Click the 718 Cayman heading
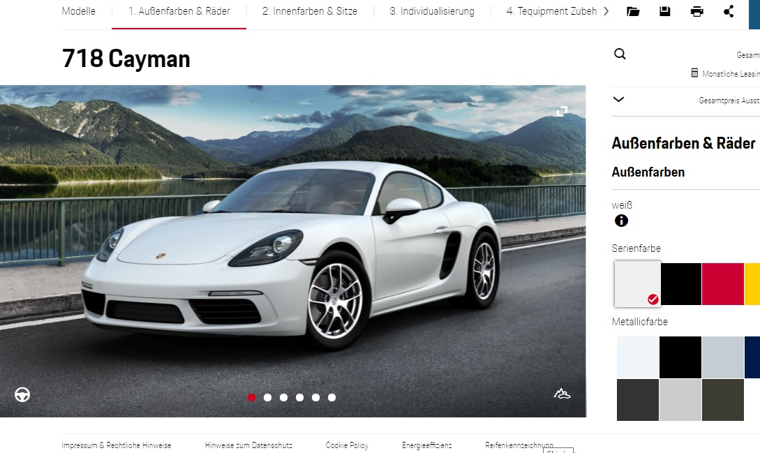The image size is (760, 453). click(126, 59)
